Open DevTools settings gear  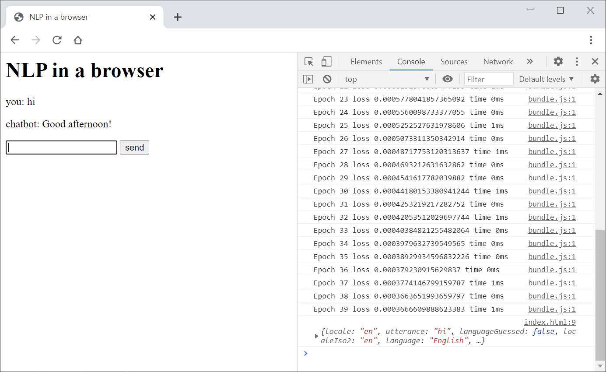pyautogui.click(x=558, y=62)
